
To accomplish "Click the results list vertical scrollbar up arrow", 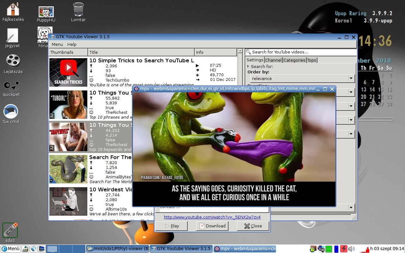I will pyautogui.click(x=240, y=51).
